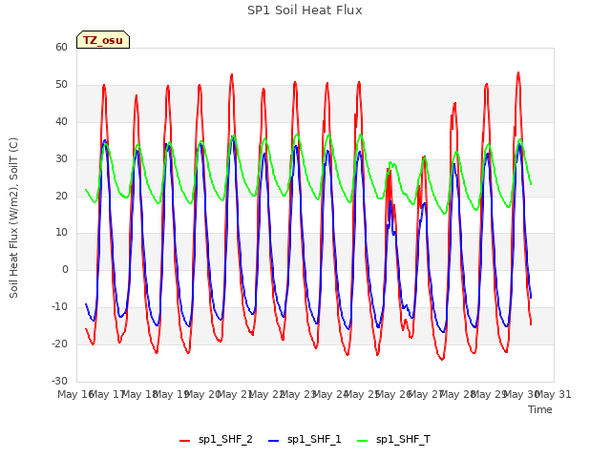Click the chart title SP1 Soil Heat Flux
611x458 pixels.
[x=305, y=10]
